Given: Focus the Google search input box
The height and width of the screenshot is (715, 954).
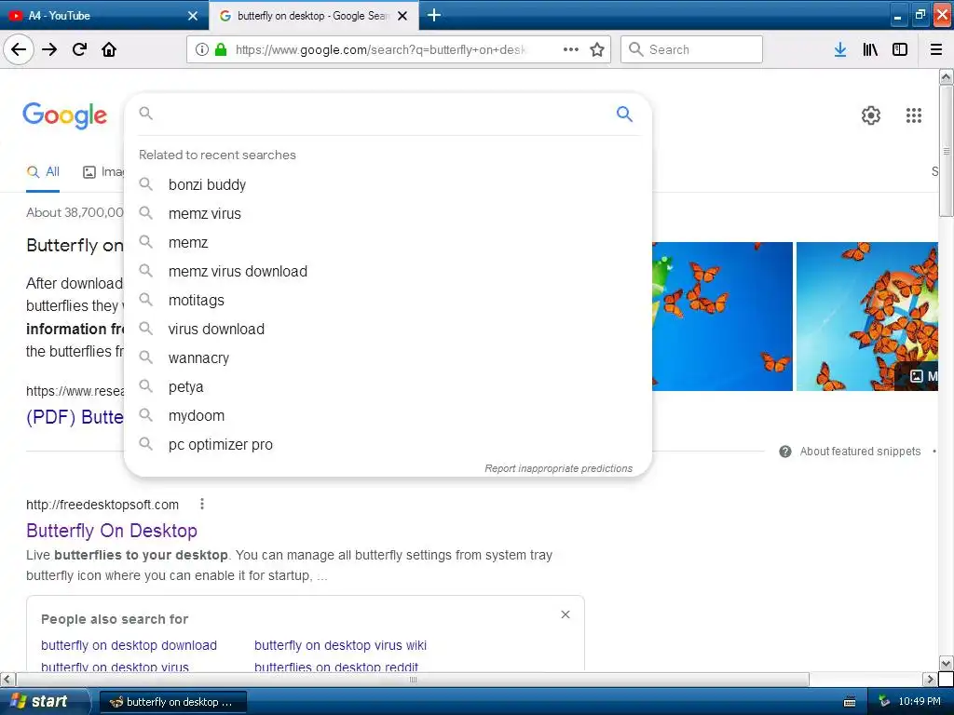Looking at the screenshot, I should click(383, 114).
